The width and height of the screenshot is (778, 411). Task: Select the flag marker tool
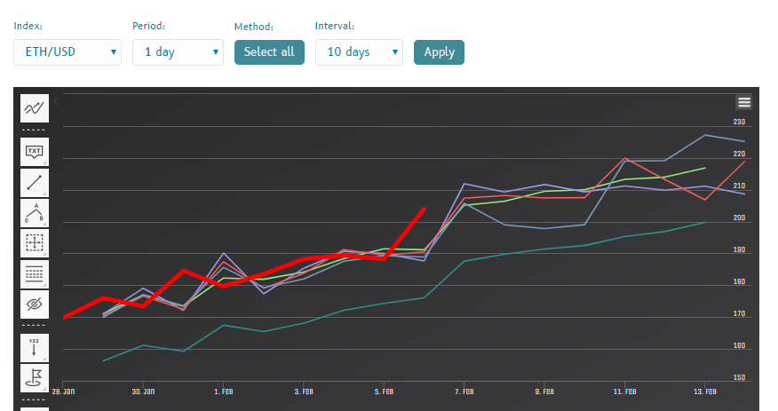35,378
